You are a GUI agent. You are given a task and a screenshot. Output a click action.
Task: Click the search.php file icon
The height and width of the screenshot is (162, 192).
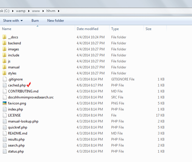[x=5, y=145]
